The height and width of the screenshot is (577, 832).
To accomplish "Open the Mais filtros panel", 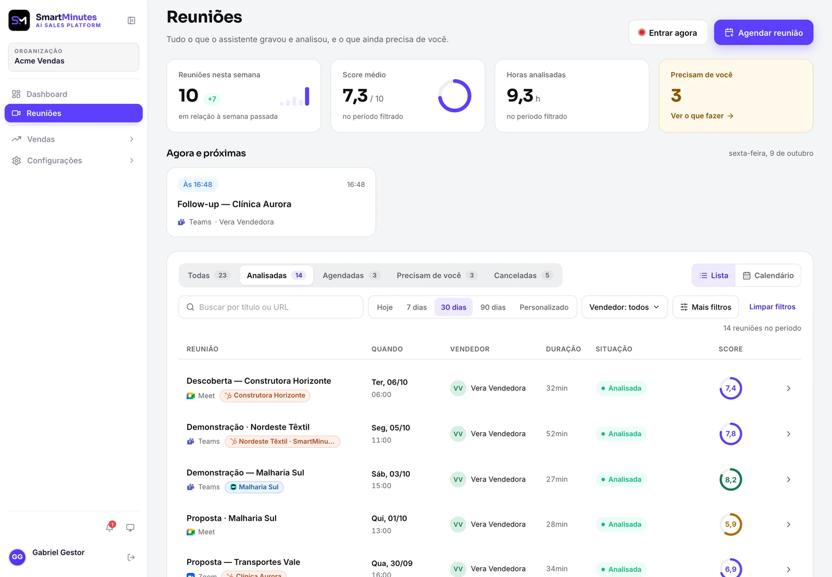I will coord(706,307).
